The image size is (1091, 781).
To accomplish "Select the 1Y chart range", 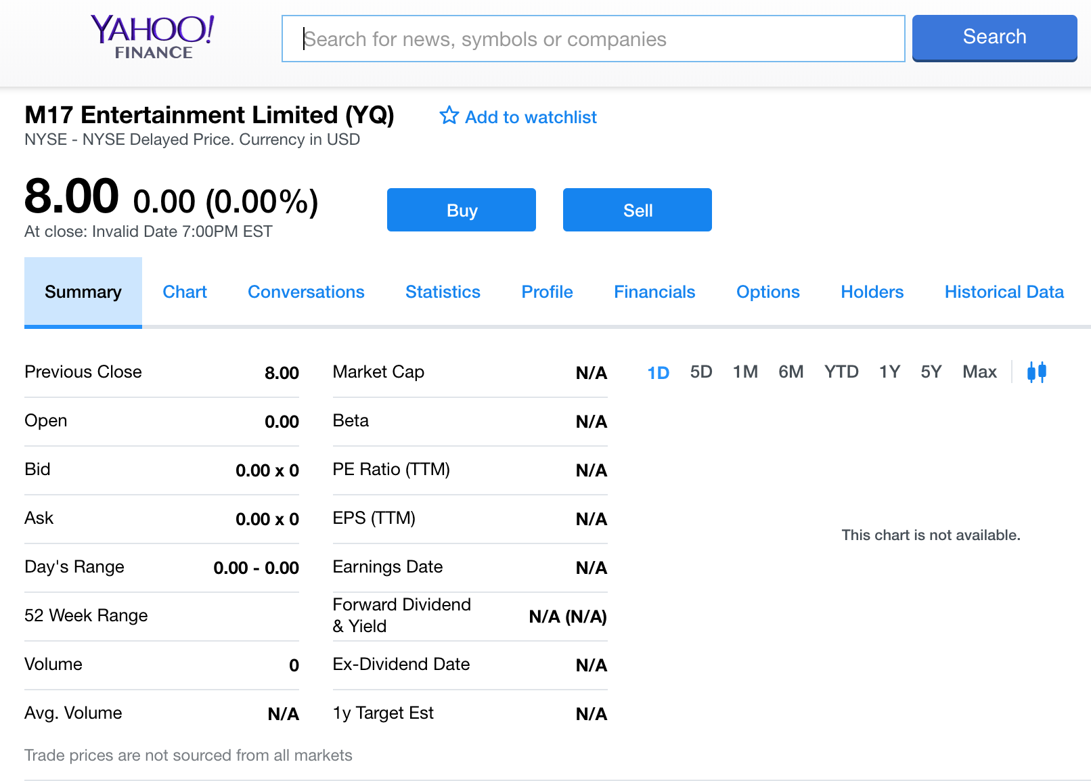I will (x=889, y=372).
